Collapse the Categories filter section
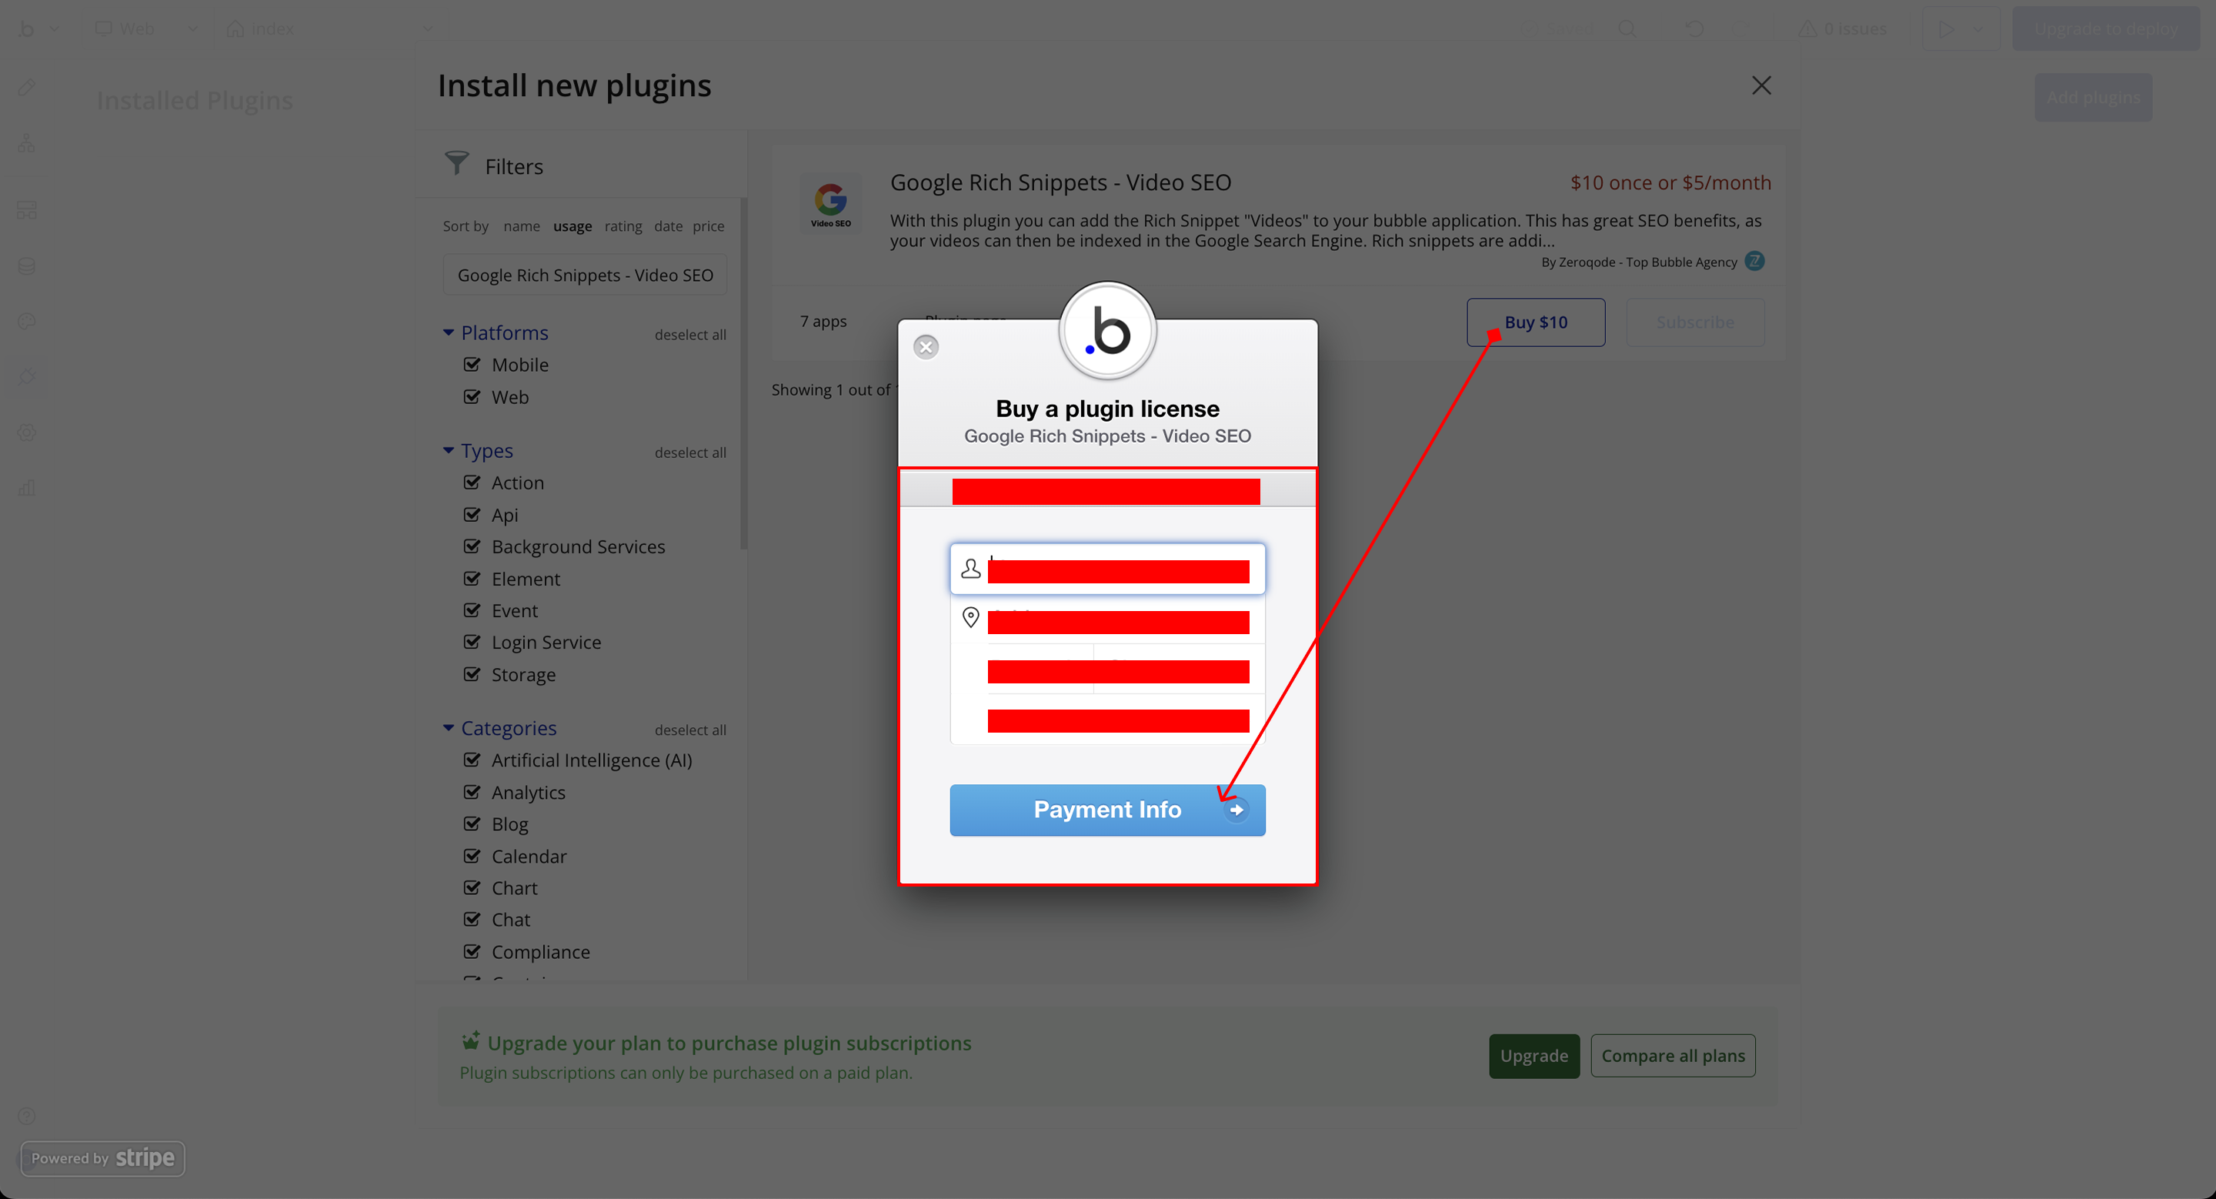The height and width of the screenshot is (1199, 2216). click(x=448, y=728)
